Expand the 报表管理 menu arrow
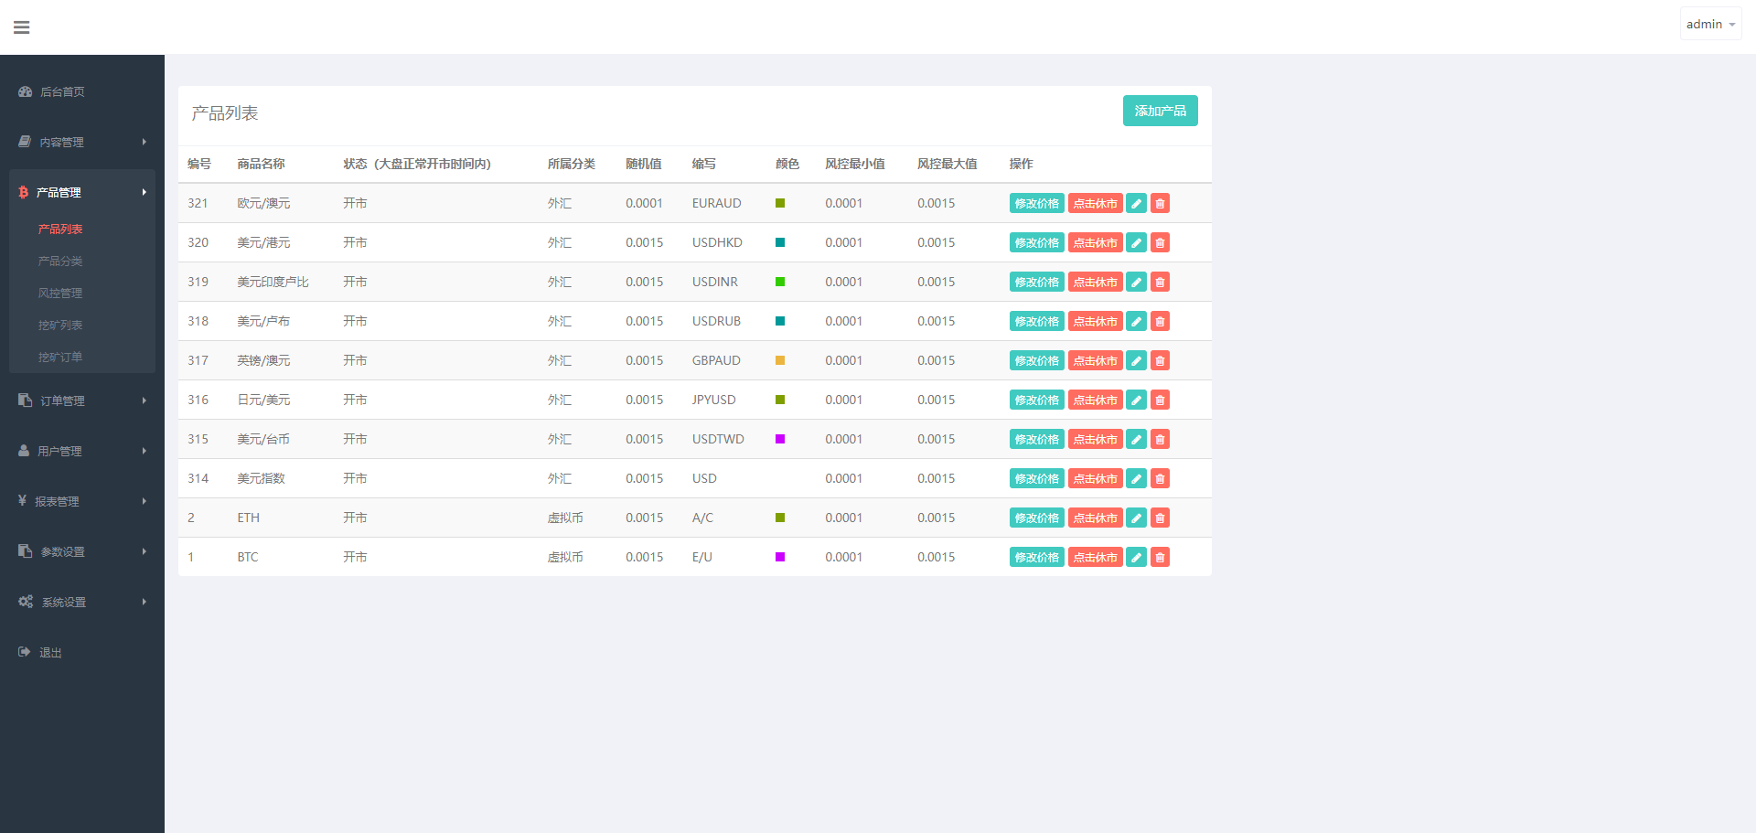 point(145,501)
